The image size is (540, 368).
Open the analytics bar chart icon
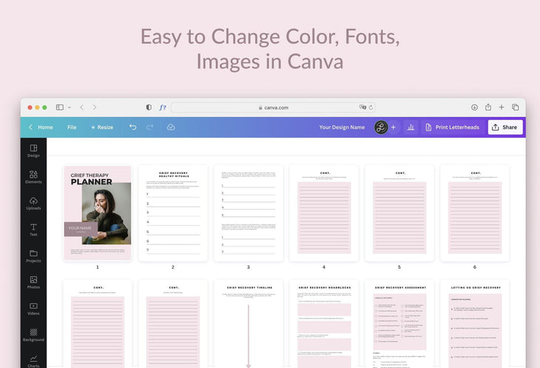click(x=411, y=127)
